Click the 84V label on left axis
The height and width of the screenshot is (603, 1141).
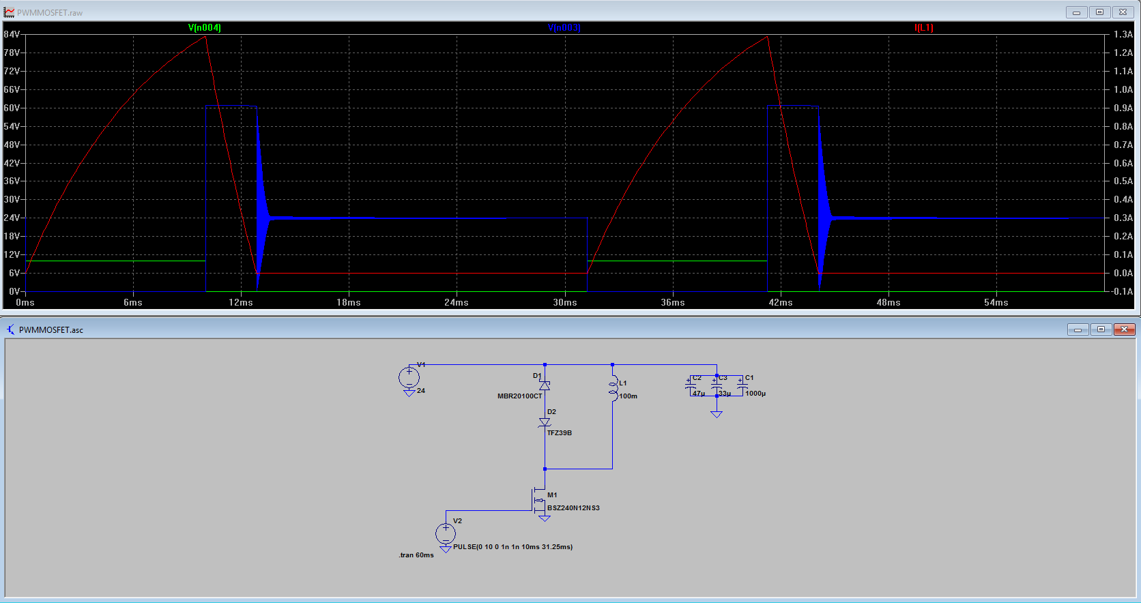(12, 34)
